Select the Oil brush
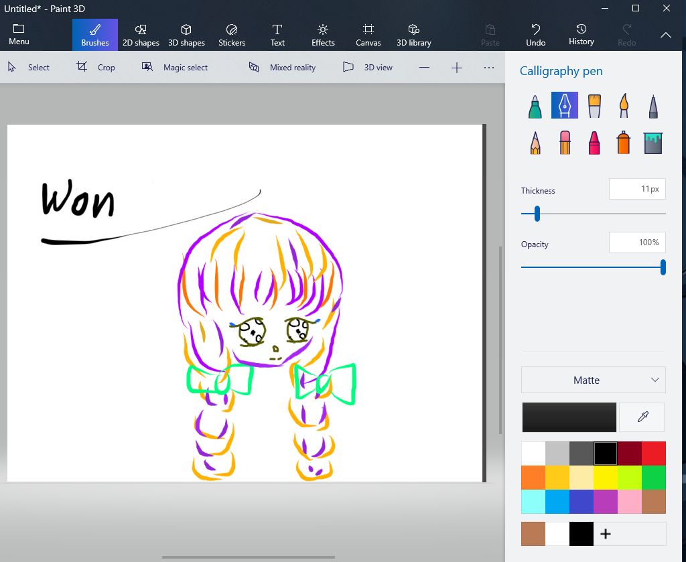This screenshot has height=562, width=686. (594, 105)
